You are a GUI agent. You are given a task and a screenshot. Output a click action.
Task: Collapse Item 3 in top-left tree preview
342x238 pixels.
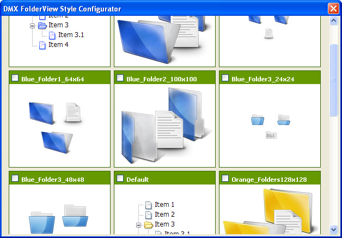(32, 26)
